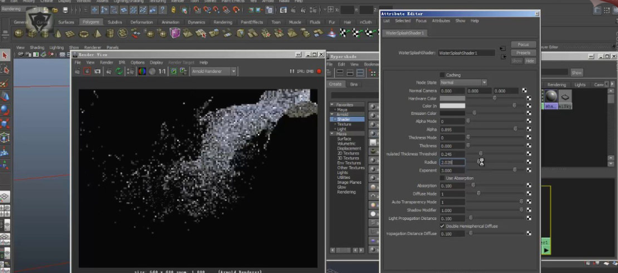Click the polygon torus shelf icon

tap(83, 34)
